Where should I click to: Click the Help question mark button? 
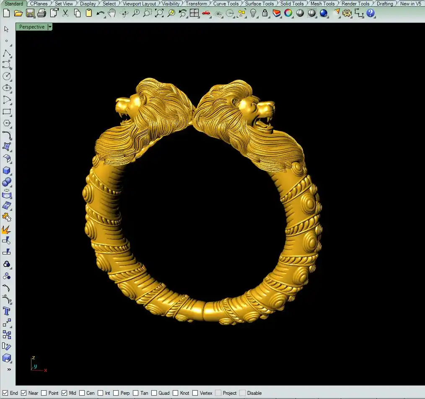pyautogui.click(x=371, y=13)
